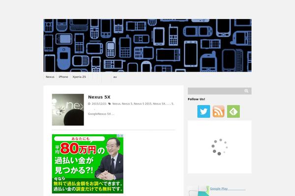Viewport: 295px width, 196px height.
Task: Follow the Nexus 5X tag link
Action: point(159,104)
